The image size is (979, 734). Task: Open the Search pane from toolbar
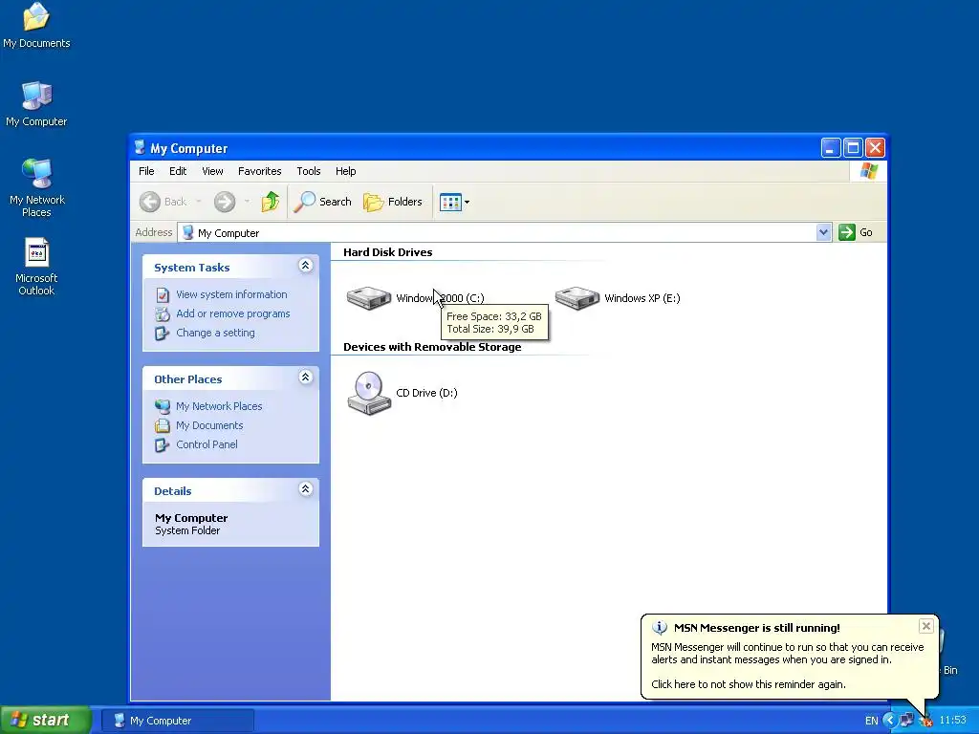(x=323, y=202)
